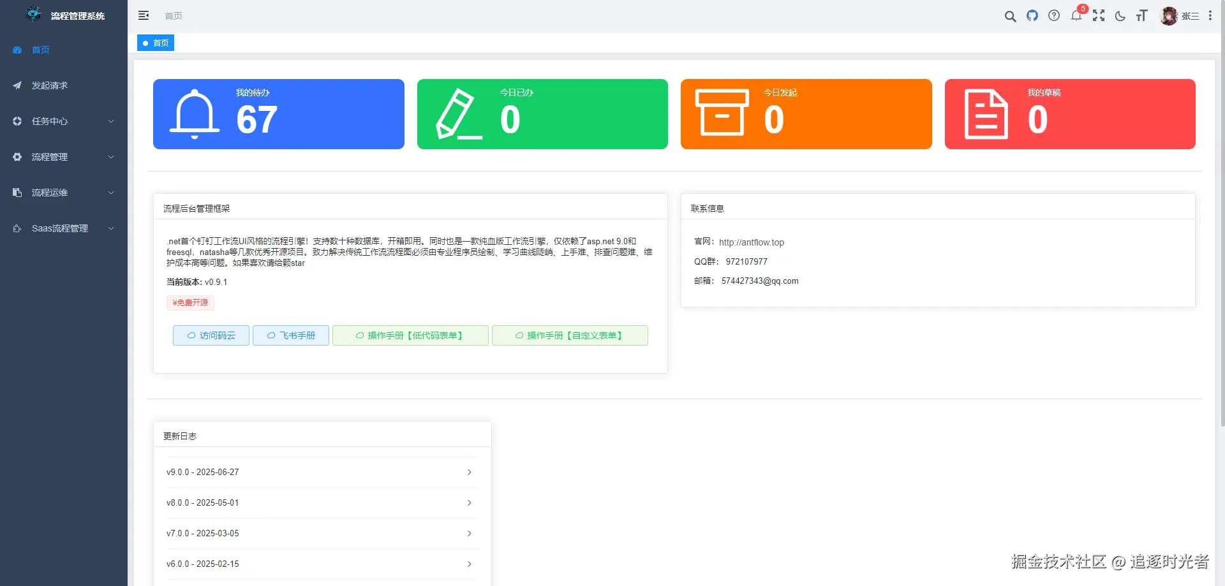Click the gear icon beside 流程管理

pos(17,157)
